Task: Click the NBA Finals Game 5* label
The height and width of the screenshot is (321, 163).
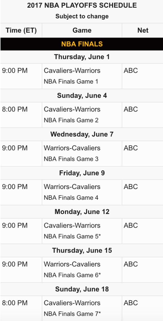Action: (x=72, y=236)
